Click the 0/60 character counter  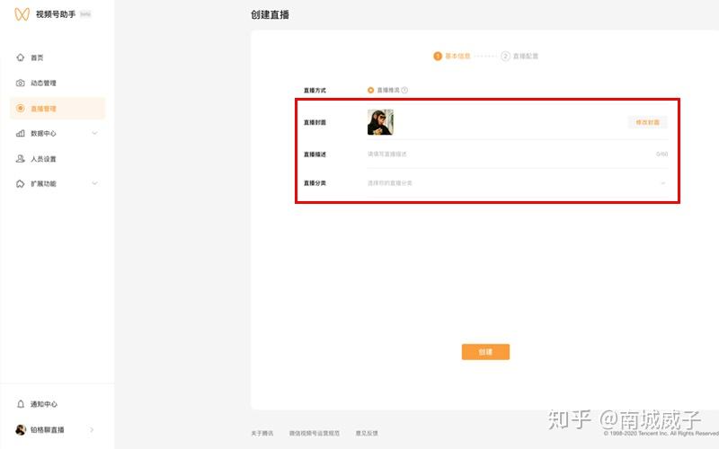[661, 154]
